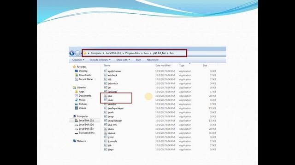
Task: Select Local Disk (D:) in the navigation pane
Action: [86, 125]
